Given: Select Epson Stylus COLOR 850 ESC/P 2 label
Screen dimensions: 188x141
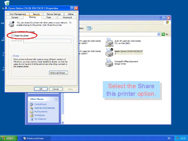Looking at the screenshot, I should 129,52.
